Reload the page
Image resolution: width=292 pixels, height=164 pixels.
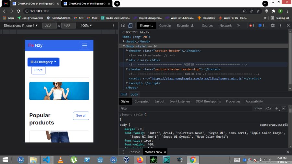pos(18,11)
